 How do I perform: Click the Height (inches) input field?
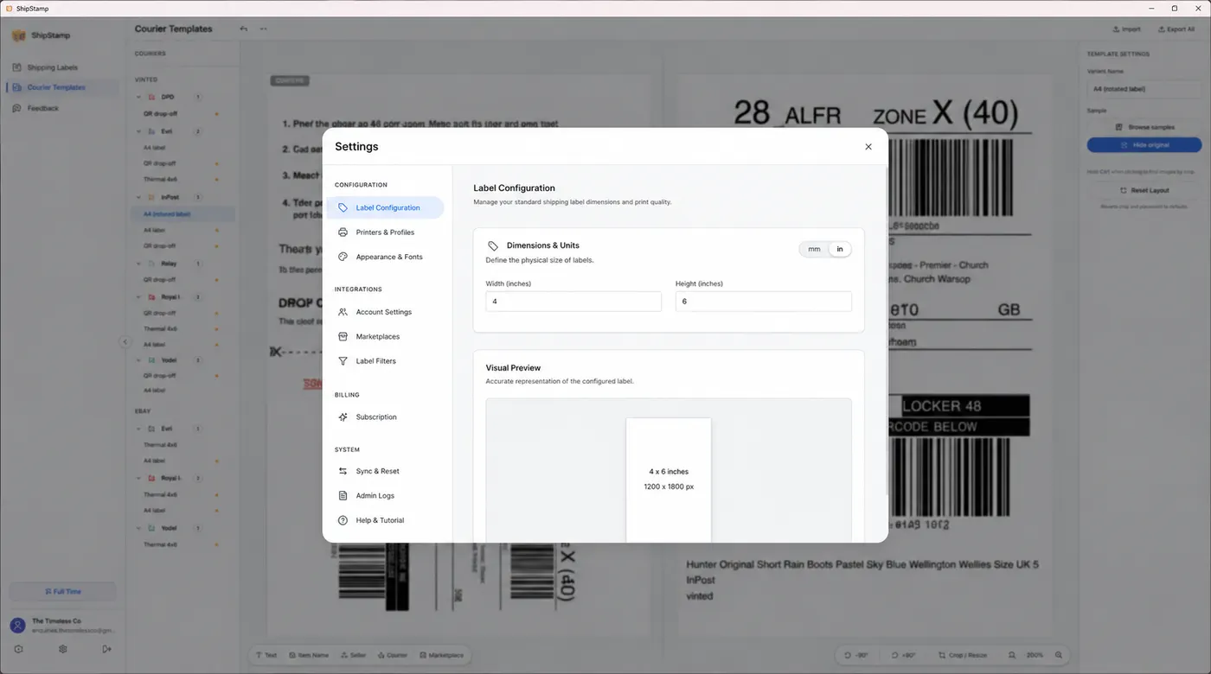tap(763, 302)
